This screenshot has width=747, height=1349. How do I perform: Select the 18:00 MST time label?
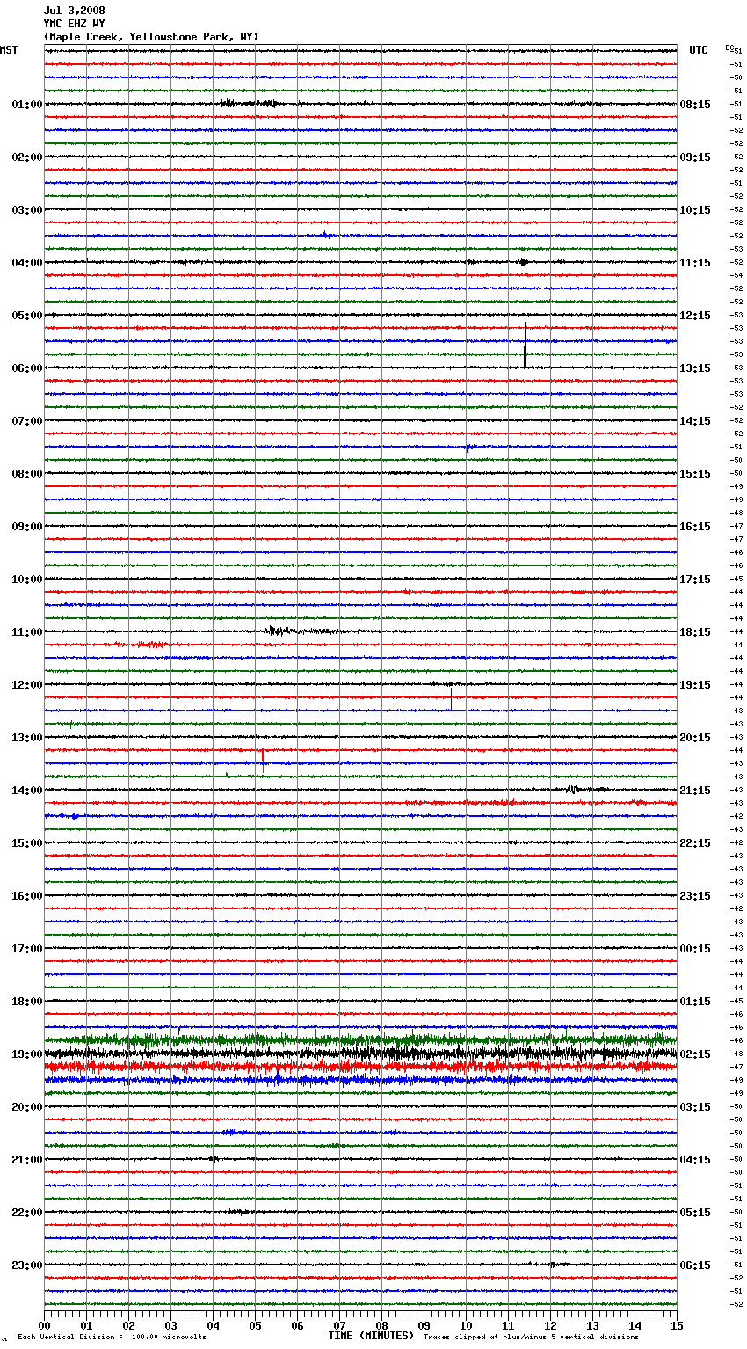pos(27,1002)
